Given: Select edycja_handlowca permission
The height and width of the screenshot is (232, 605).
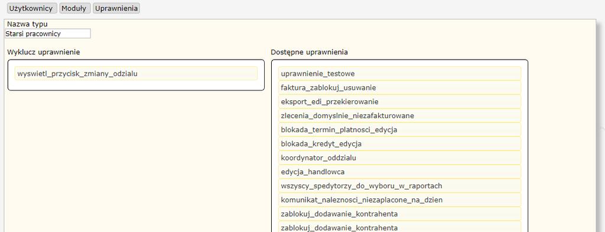Looking at the screenshot, I should [400, 172].
